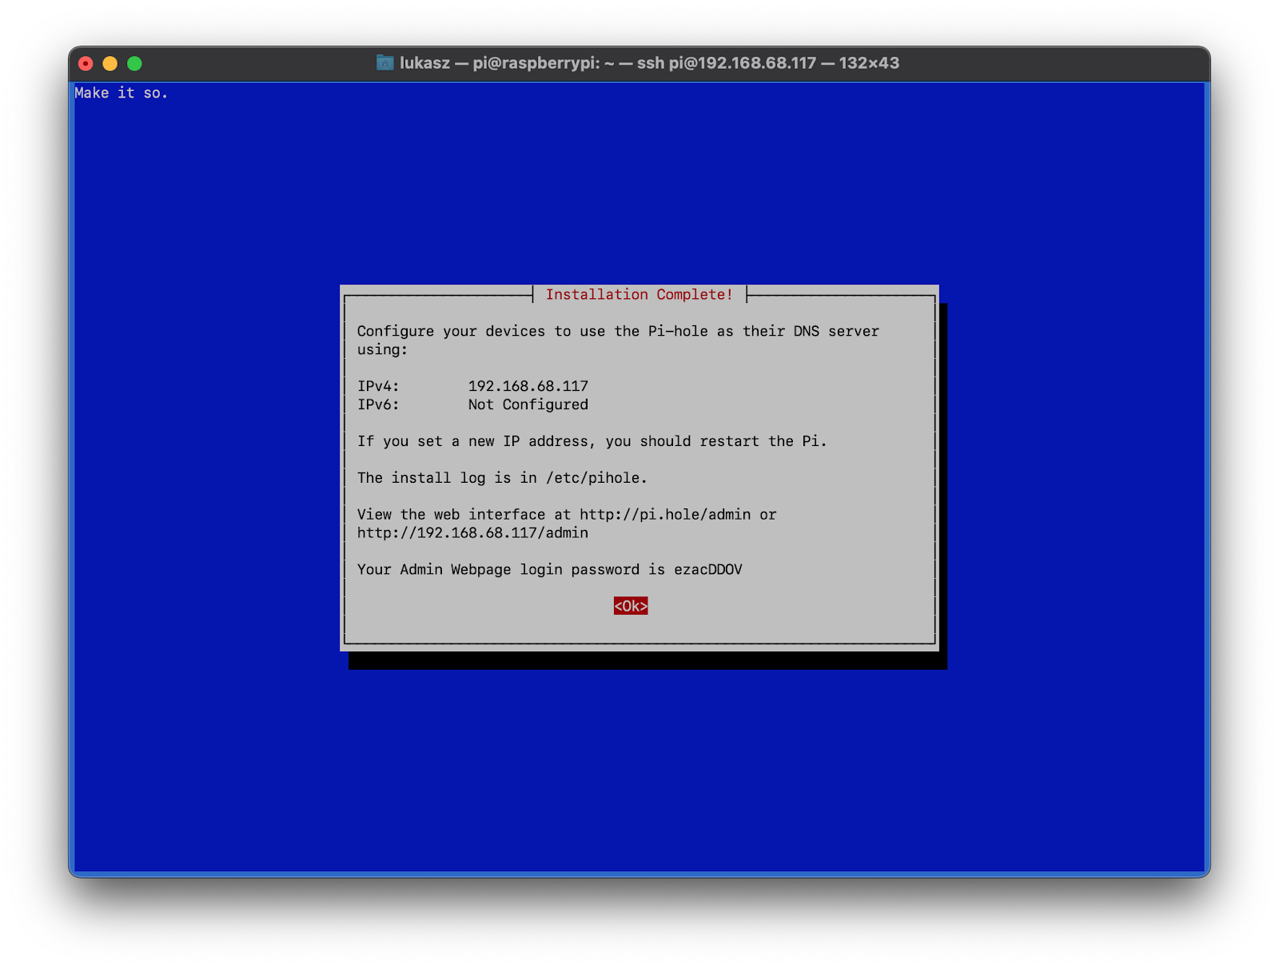This screenshot has height=968, width=1279.
Task: Click the 'IPv4:' label
Action: 378,386
